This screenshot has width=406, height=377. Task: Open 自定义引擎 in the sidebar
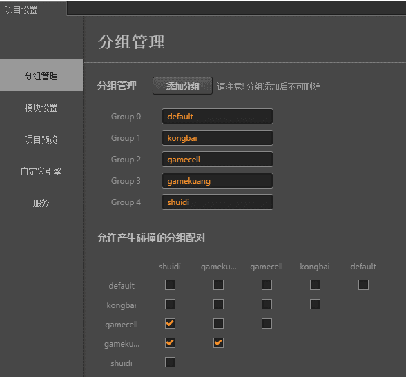(x=41, y=171)
